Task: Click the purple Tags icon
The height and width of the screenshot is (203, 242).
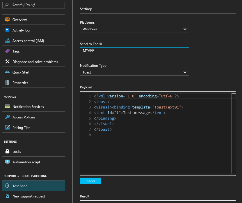Action: [x=7, y=51]
